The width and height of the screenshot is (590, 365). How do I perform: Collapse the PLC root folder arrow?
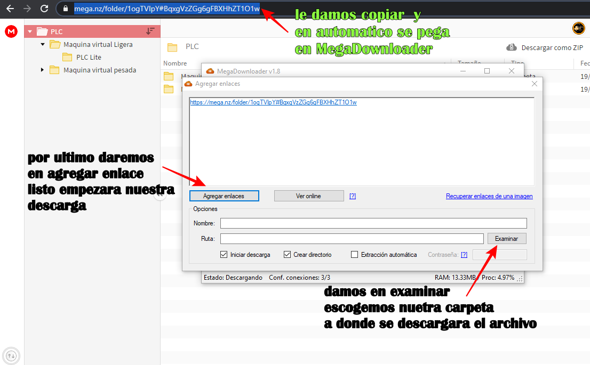[30, 31]
